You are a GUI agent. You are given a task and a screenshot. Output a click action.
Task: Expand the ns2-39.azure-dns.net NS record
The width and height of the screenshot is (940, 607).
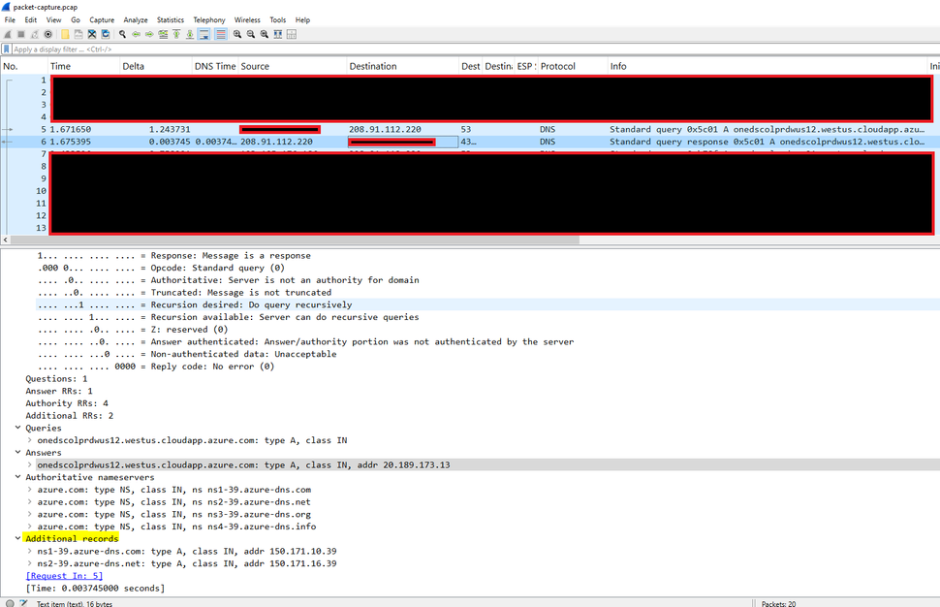pos(29,502)
